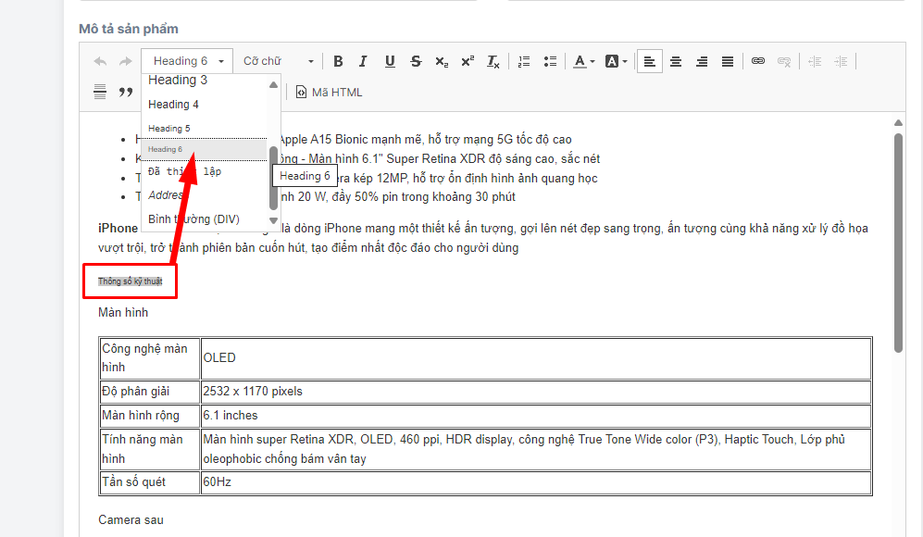Insert a bulleted list
Screen dimensions: 923x537
pyautogui.click(x=550, y=61)
